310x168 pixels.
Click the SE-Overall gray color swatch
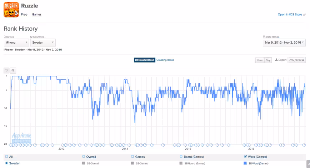84,163
